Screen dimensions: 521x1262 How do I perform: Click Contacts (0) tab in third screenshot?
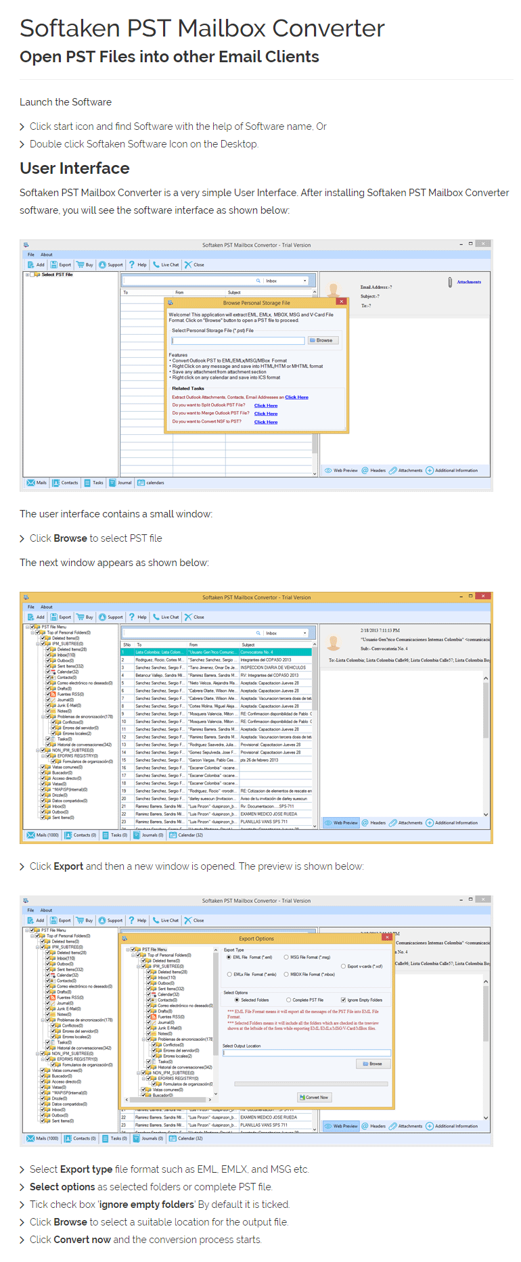coord(81,1138)
